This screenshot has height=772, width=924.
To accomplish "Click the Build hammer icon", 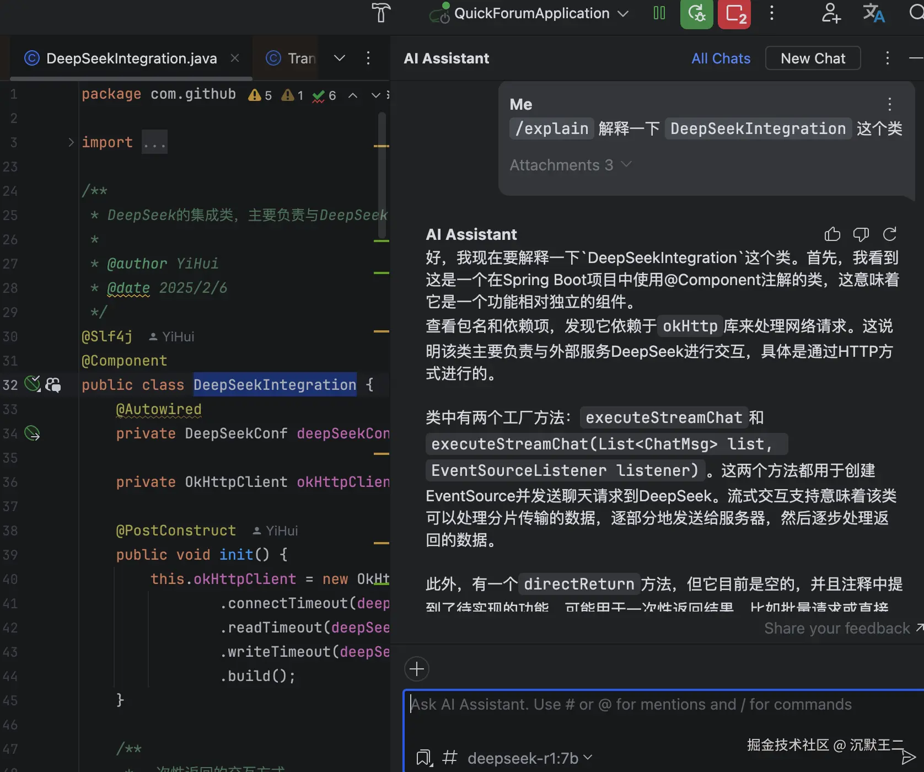I will pyautogui.click(x=381, y=13).
